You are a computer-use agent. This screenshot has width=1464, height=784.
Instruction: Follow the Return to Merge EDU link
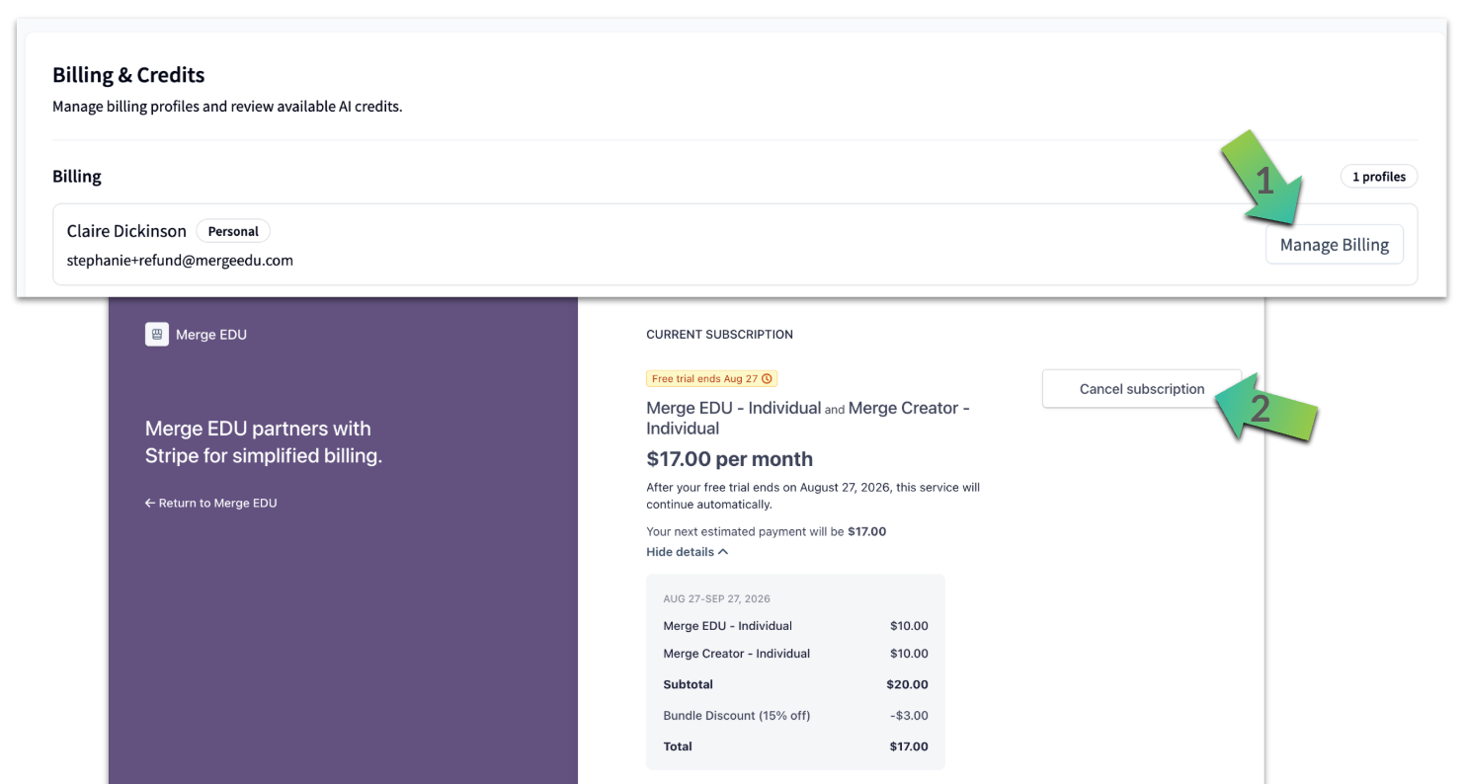click(210, 504)
